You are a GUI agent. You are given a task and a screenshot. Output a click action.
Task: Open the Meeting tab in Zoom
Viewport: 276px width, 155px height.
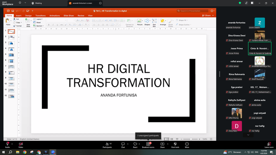click(37, 3)
